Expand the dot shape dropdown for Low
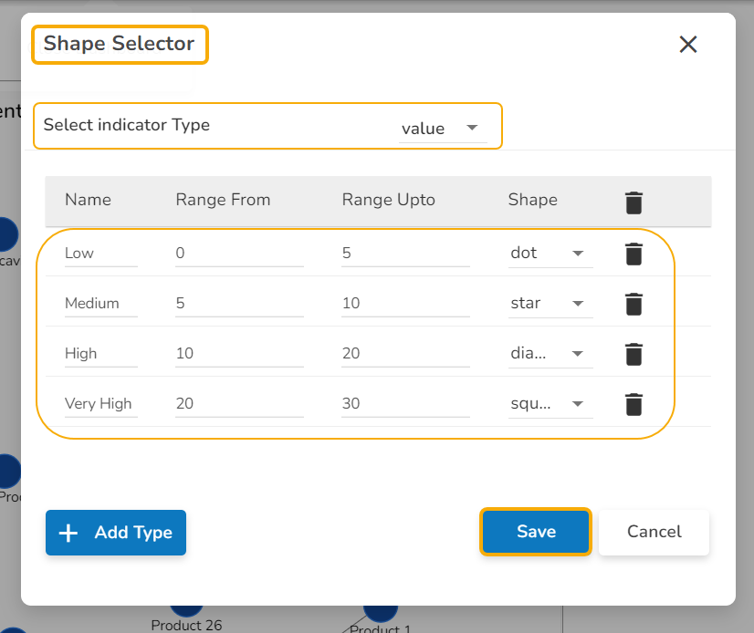 click(550, 254)
